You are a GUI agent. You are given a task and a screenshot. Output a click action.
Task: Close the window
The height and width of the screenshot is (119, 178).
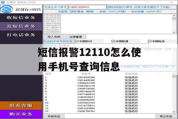[x=171, y=2]
